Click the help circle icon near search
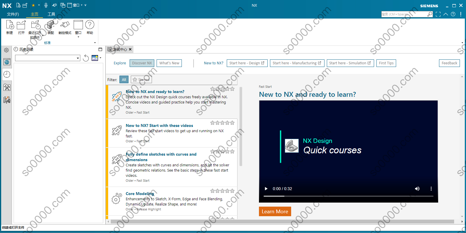 [x=453, y=14]
